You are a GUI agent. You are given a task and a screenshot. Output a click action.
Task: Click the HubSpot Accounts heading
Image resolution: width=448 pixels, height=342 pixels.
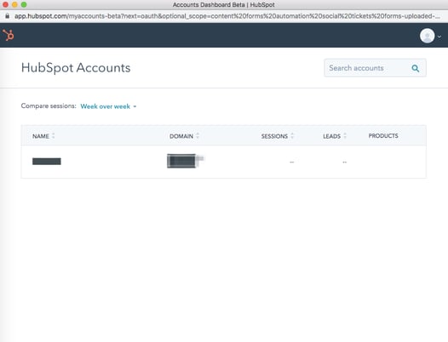(x=76, y=68)
